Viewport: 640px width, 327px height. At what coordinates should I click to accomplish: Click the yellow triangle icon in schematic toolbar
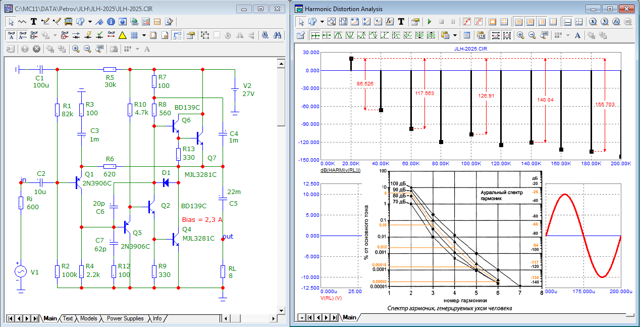(x=122, y=35)
